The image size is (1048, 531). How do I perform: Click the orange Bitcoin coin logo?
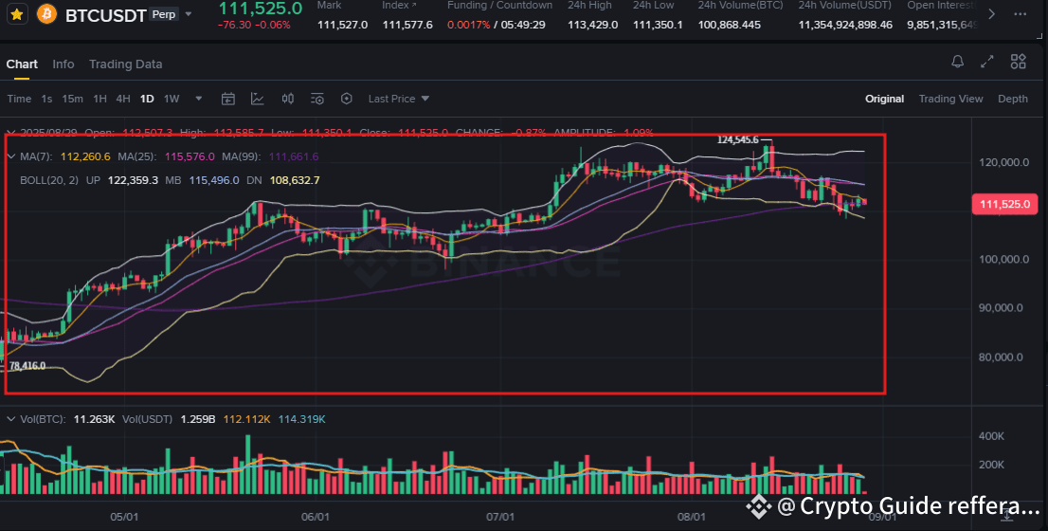pyautogui.click(x=46, y=14)
